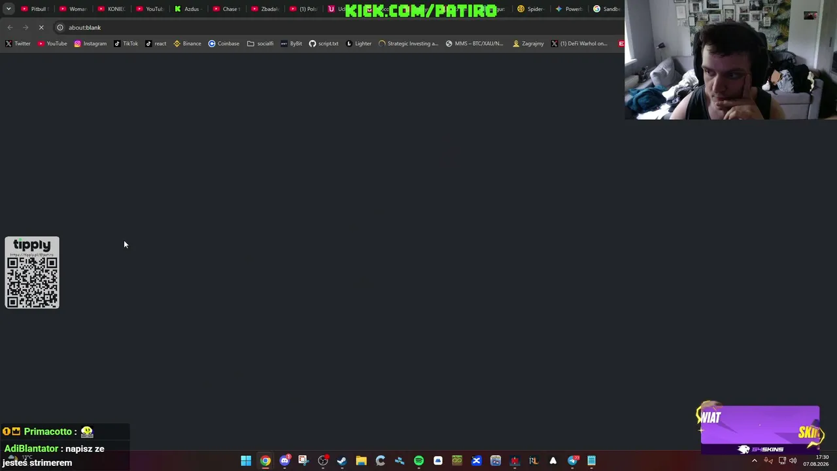The image size is (837, 471).
Task: Open the Binance bookmark
Action: pyautogui.click(x=187, y=44)
